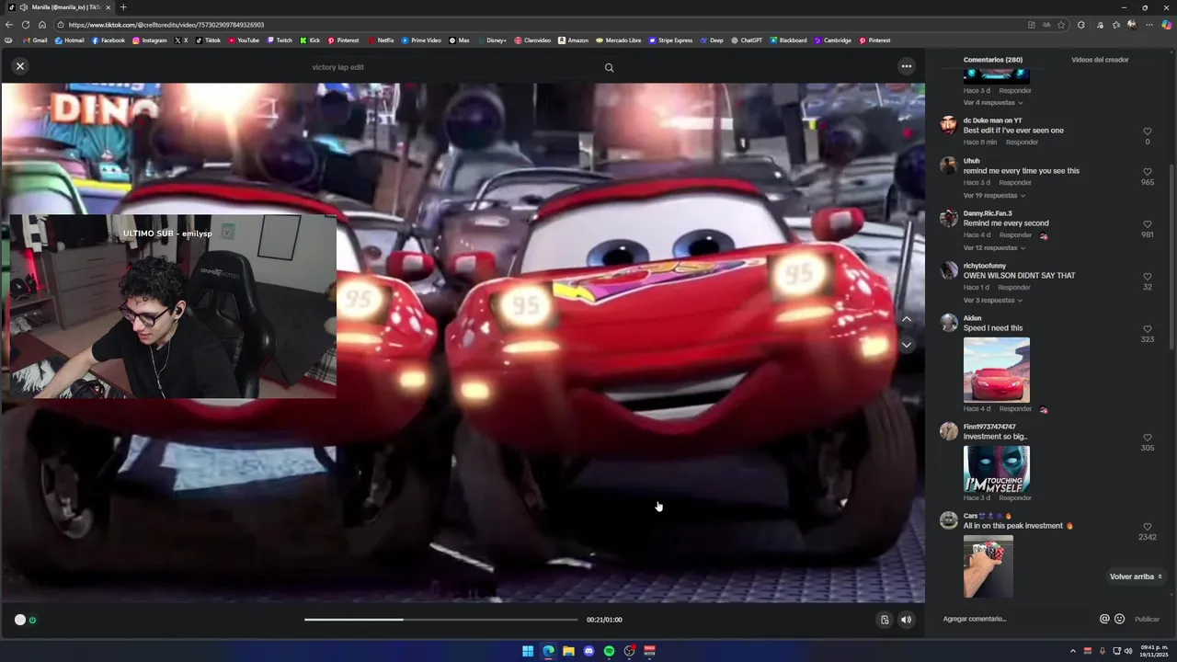Add page to favorites star icon
Screen dimensions: 1177x662
pyautogui.click(x=1061, y=25)
